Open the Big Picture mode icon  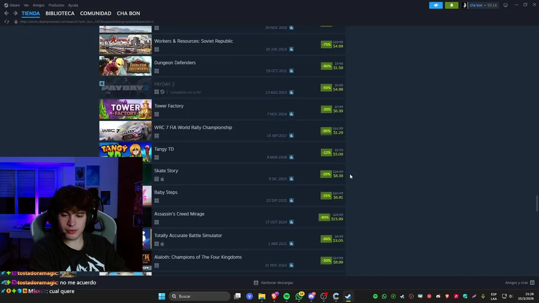[x=505, y=5]
